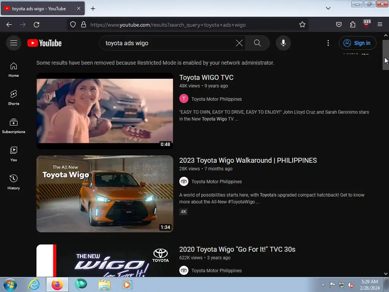Open the muted volume tray icon
389x292 pixels.
(x=351, y=285)
